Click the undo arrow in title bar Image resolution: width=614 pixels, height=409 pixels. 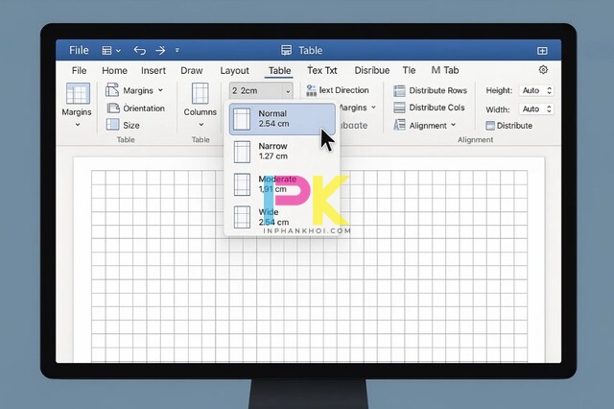click(140, 50)
